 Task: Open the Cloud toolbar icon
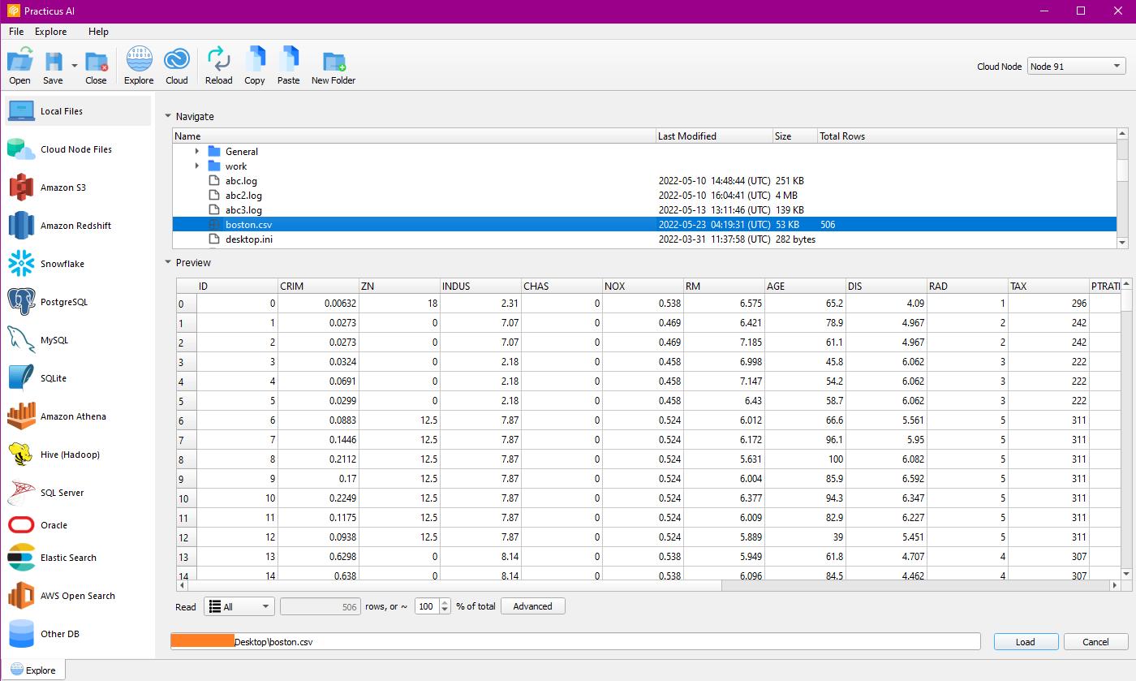(176, 65)
